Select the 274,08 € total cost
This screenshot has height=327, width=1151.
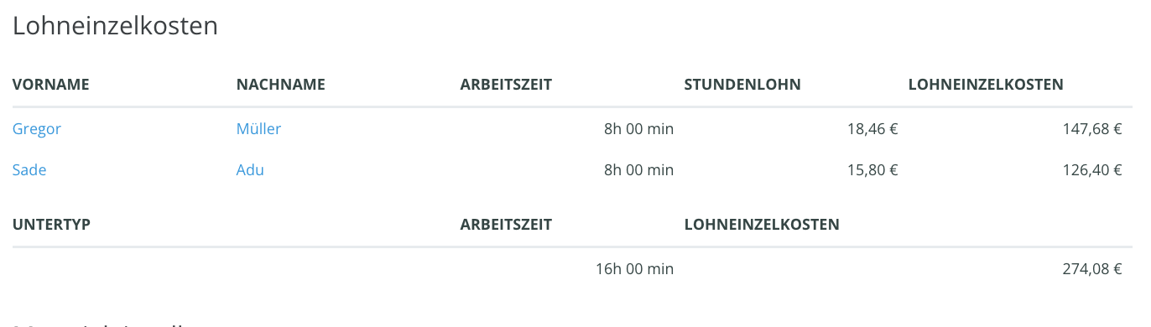tap(1091, 269)
